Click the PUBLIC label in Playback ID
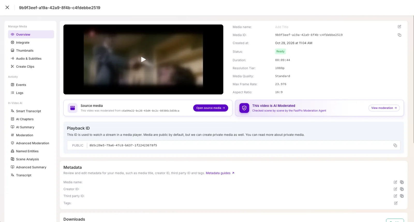The height and width of the screenshot is (222, 414). pyautogui.click(x=78, y=145)
